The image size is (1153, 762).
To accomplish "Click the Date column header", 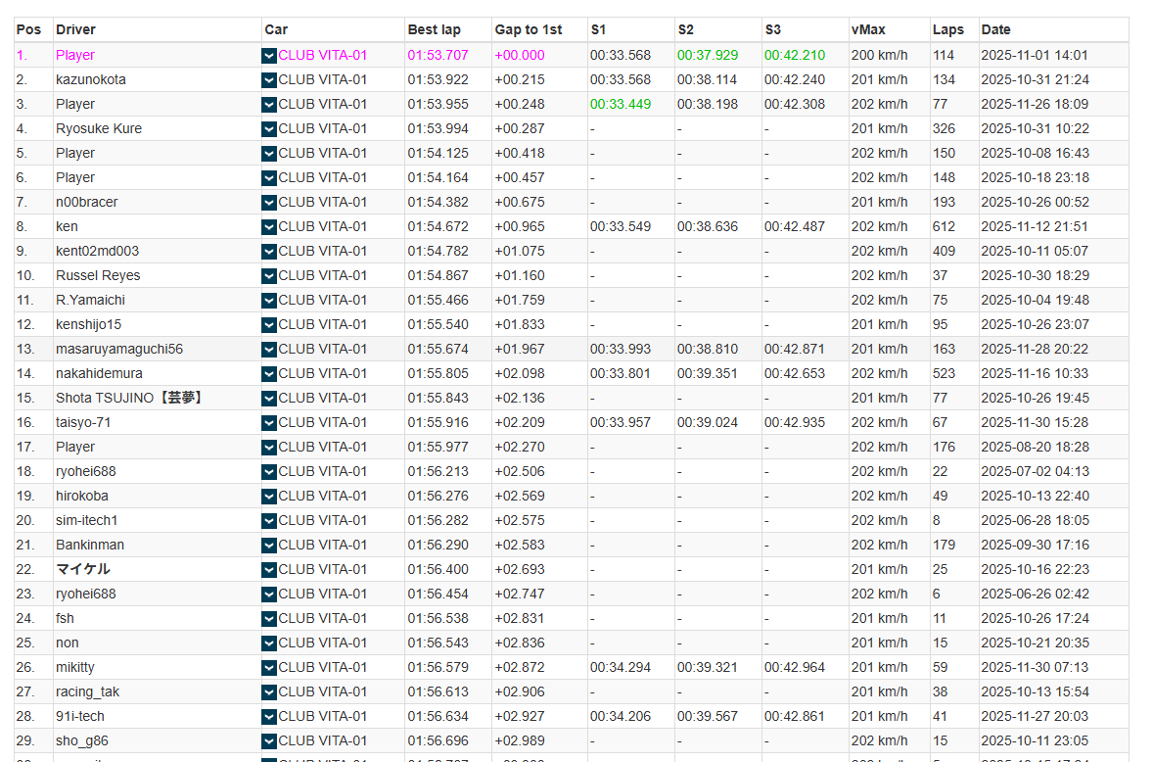I will point(995,29).
